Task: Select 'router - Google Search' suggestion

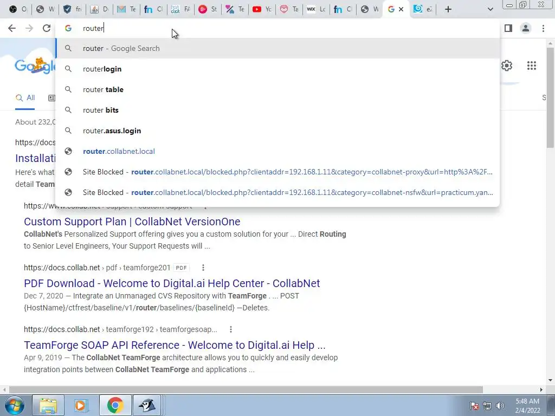Action: tap(277, 48)
